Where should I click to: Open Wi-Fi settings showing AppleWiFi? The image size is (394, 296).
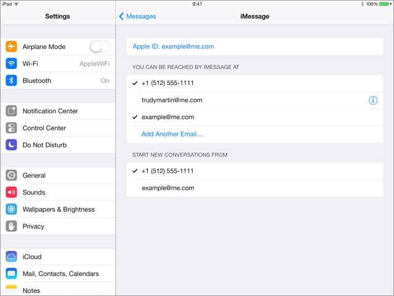coord(58,64)
